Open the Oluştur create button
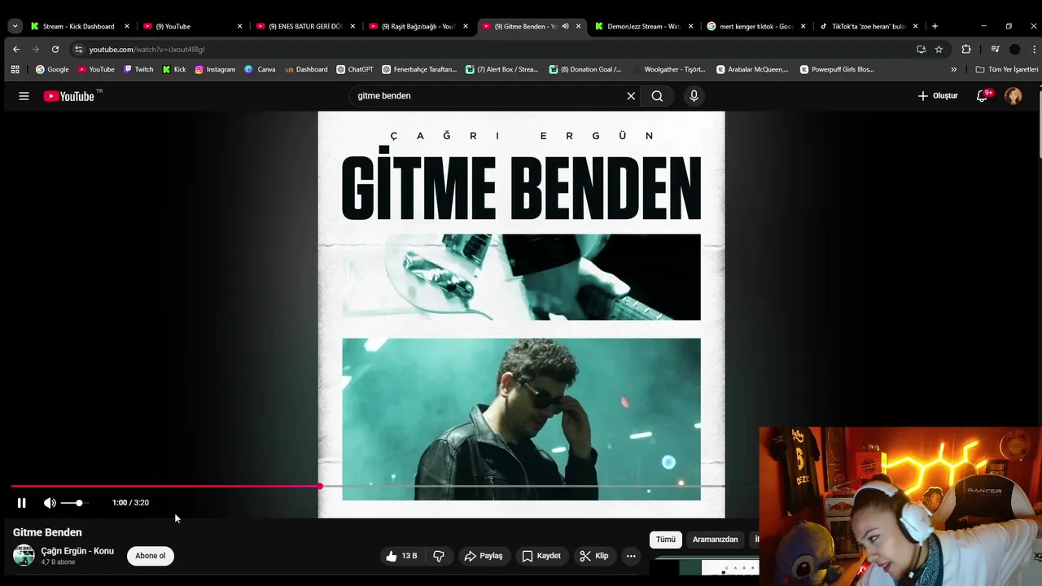The image size is (1042, 586). 937,96
